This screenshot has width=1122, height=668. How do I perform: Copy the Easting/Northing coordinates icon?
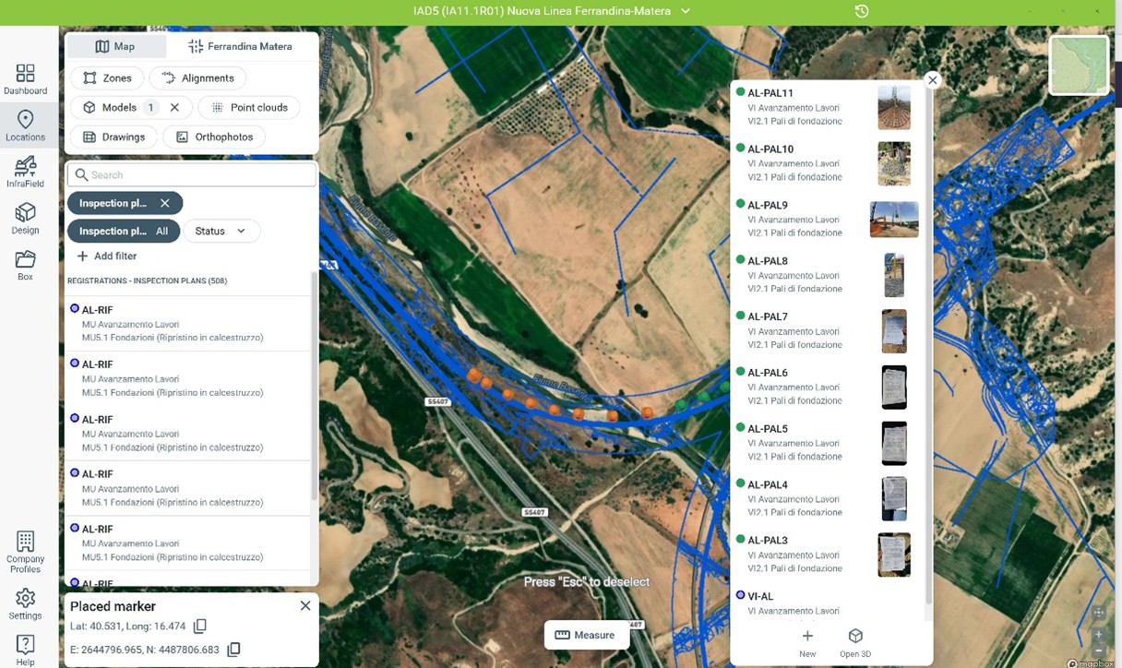pyautogui.click(x=233, y=650)
